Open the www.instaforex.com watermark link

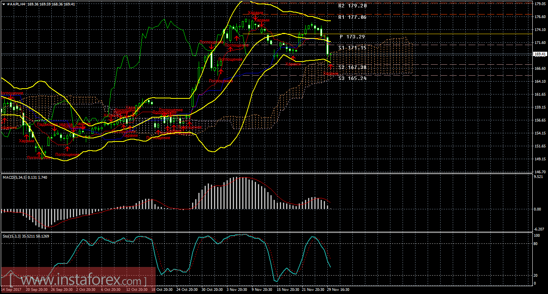pos(78,281)
